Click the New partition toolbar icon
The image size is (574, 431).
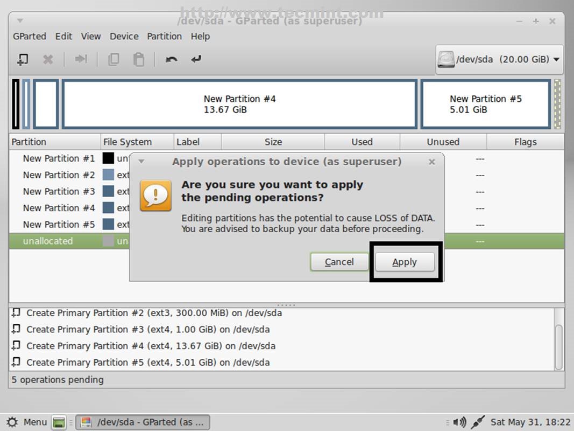(x=23, y=59)
